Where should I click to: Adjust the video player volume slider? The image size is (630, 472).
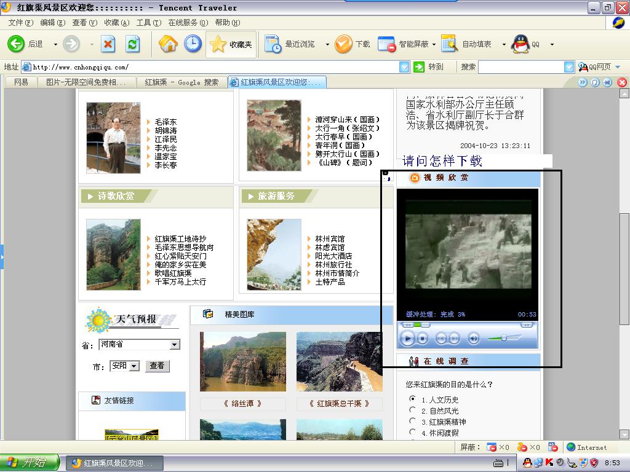click(504, 337)
